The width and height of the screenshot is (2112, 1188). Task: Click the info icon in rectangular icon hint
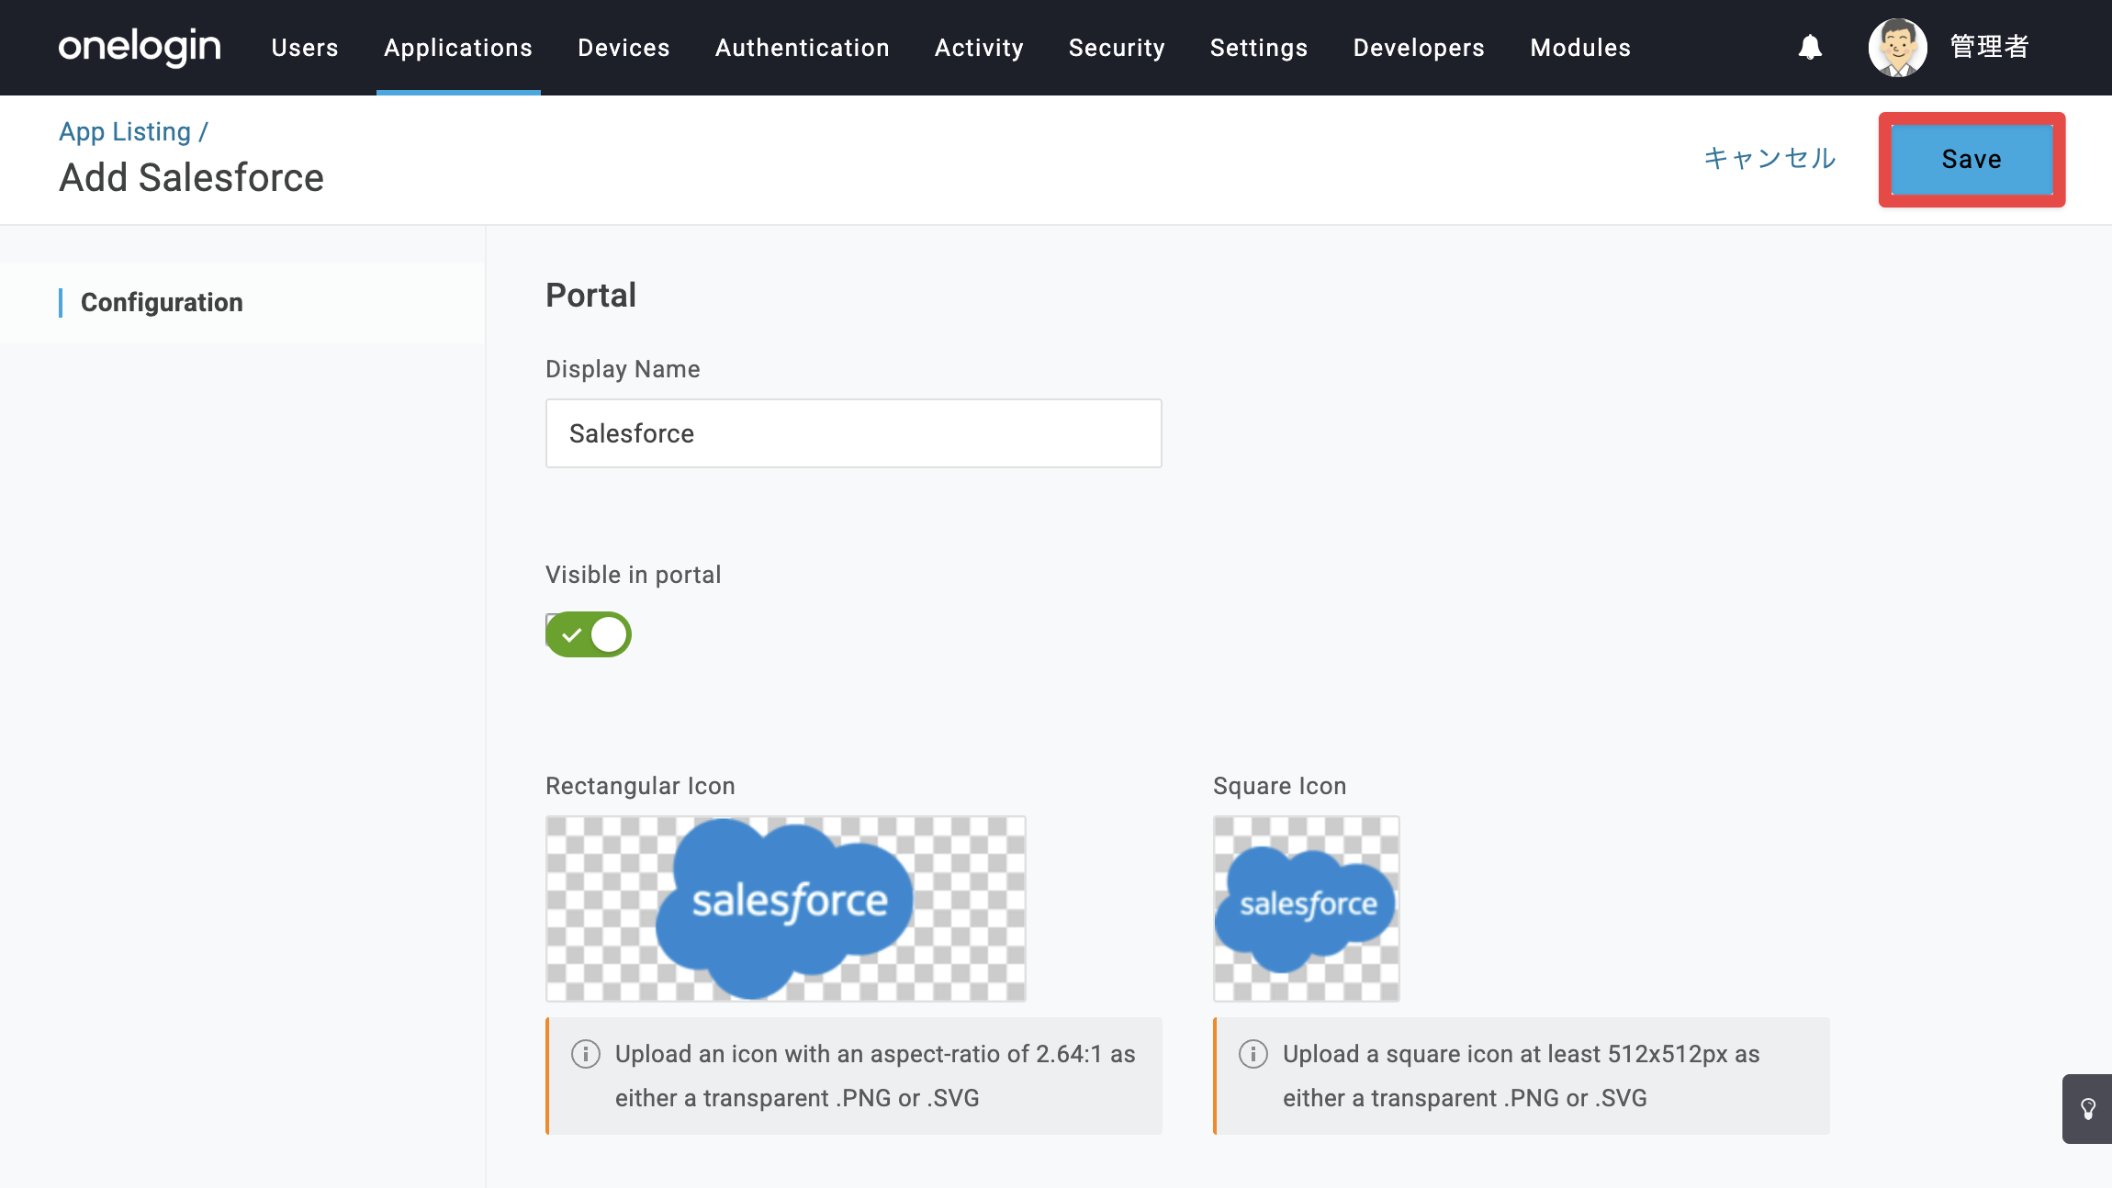click(x=586, y=1054)
